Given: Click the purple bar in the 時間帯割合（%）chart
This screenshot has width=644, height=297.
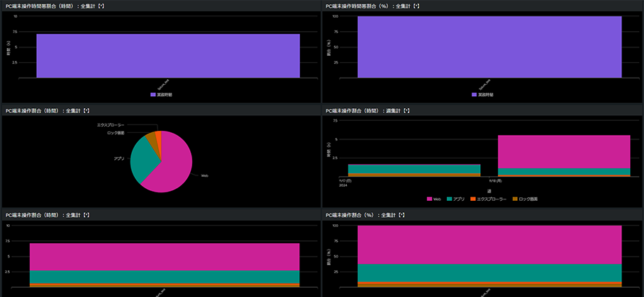Looking at the screenshot, I should [x=489, y=47].
